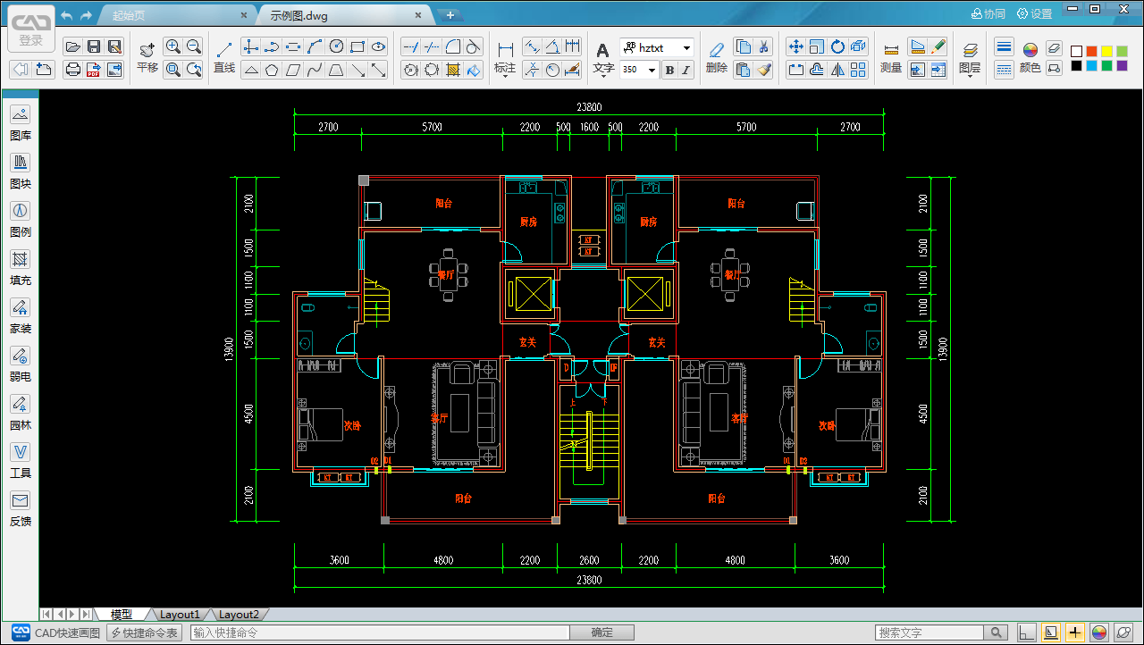Open 图库 library in left sidebar
Screen dimensions: 1144x645
(21, 123)
